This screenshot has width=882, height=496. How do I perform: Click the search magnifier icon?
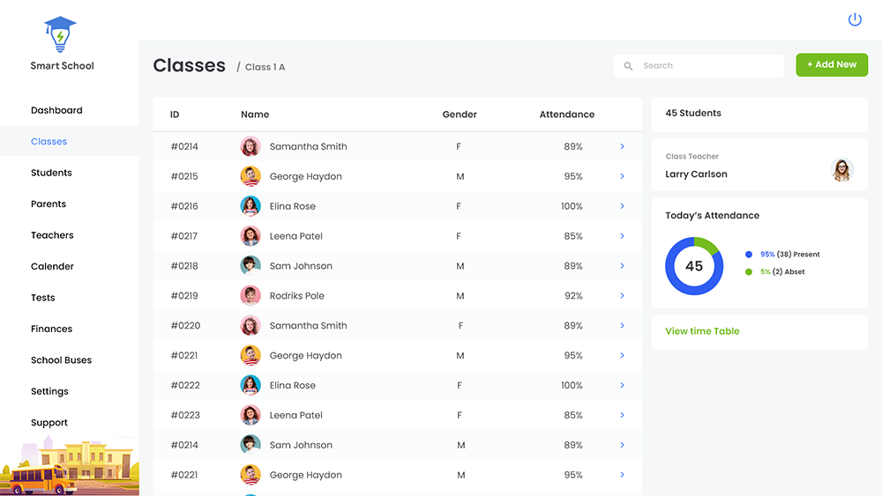coord(628,66)
